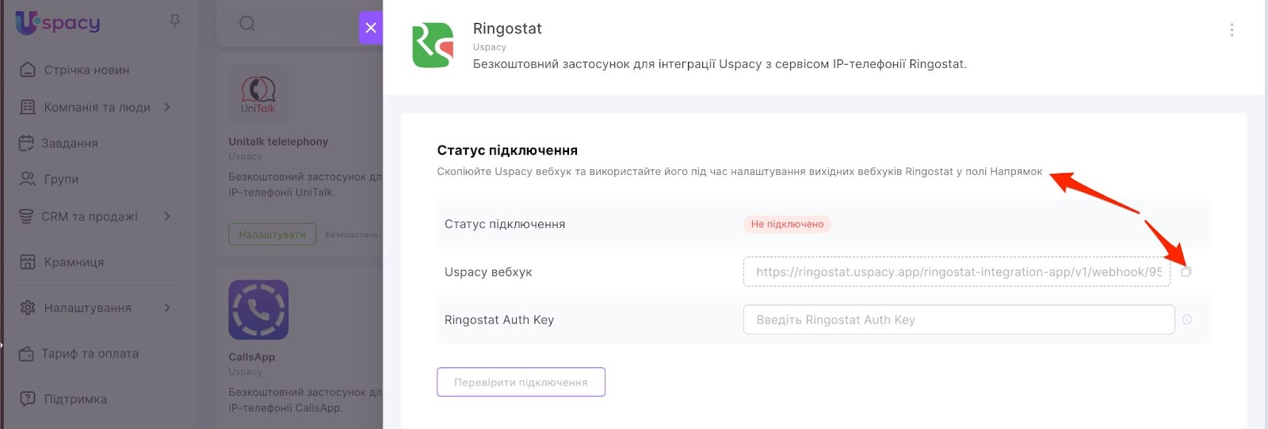Click the wallet icon beside Тариф та оплата
This screenshot has height=429, width=1268.
pos(26,354)
